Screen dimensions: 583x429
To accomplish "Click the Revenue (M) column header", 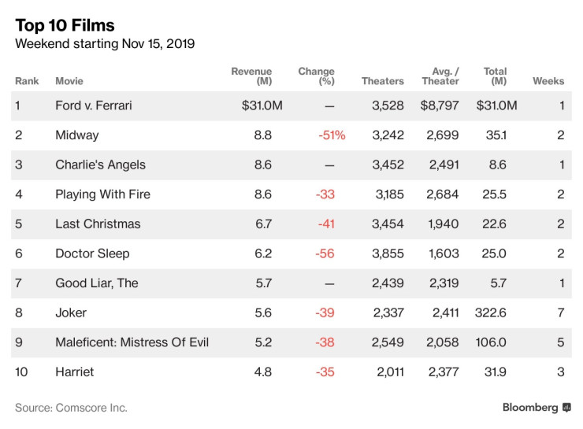I will click(x=251, y=76).
